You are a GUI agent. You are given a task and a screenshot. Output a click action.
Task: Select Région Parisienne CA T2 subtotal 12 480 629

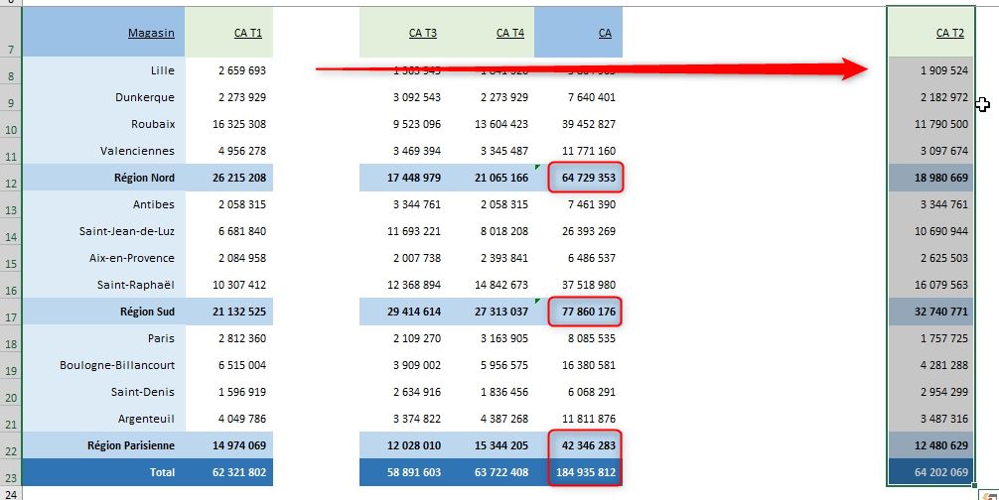pyautogui.click(x=930, y=445)
